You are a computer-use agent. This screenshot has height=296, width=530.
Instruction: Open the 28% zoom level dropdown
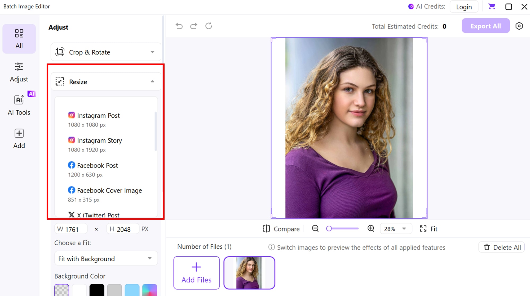[396, 229]
